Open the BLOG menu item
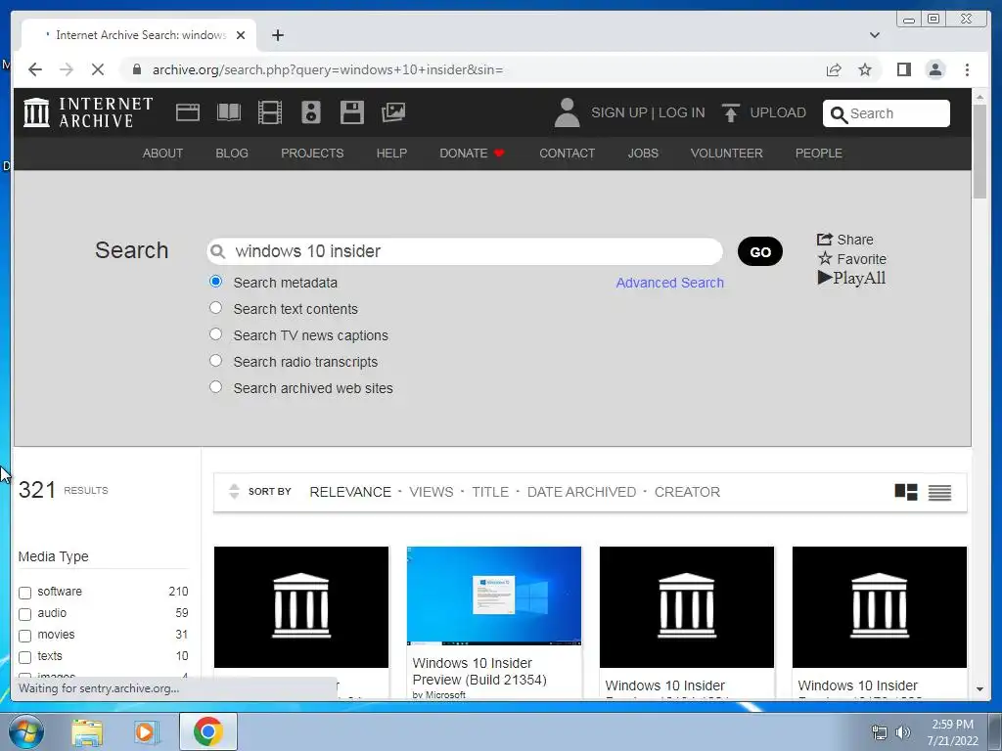The height and width of the screenshot is (751, 1002). click(232, 154)
